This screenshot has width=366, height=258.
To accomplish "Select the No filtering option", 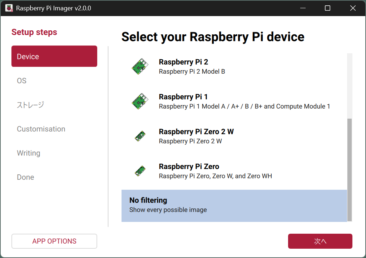I will (234, 205).
